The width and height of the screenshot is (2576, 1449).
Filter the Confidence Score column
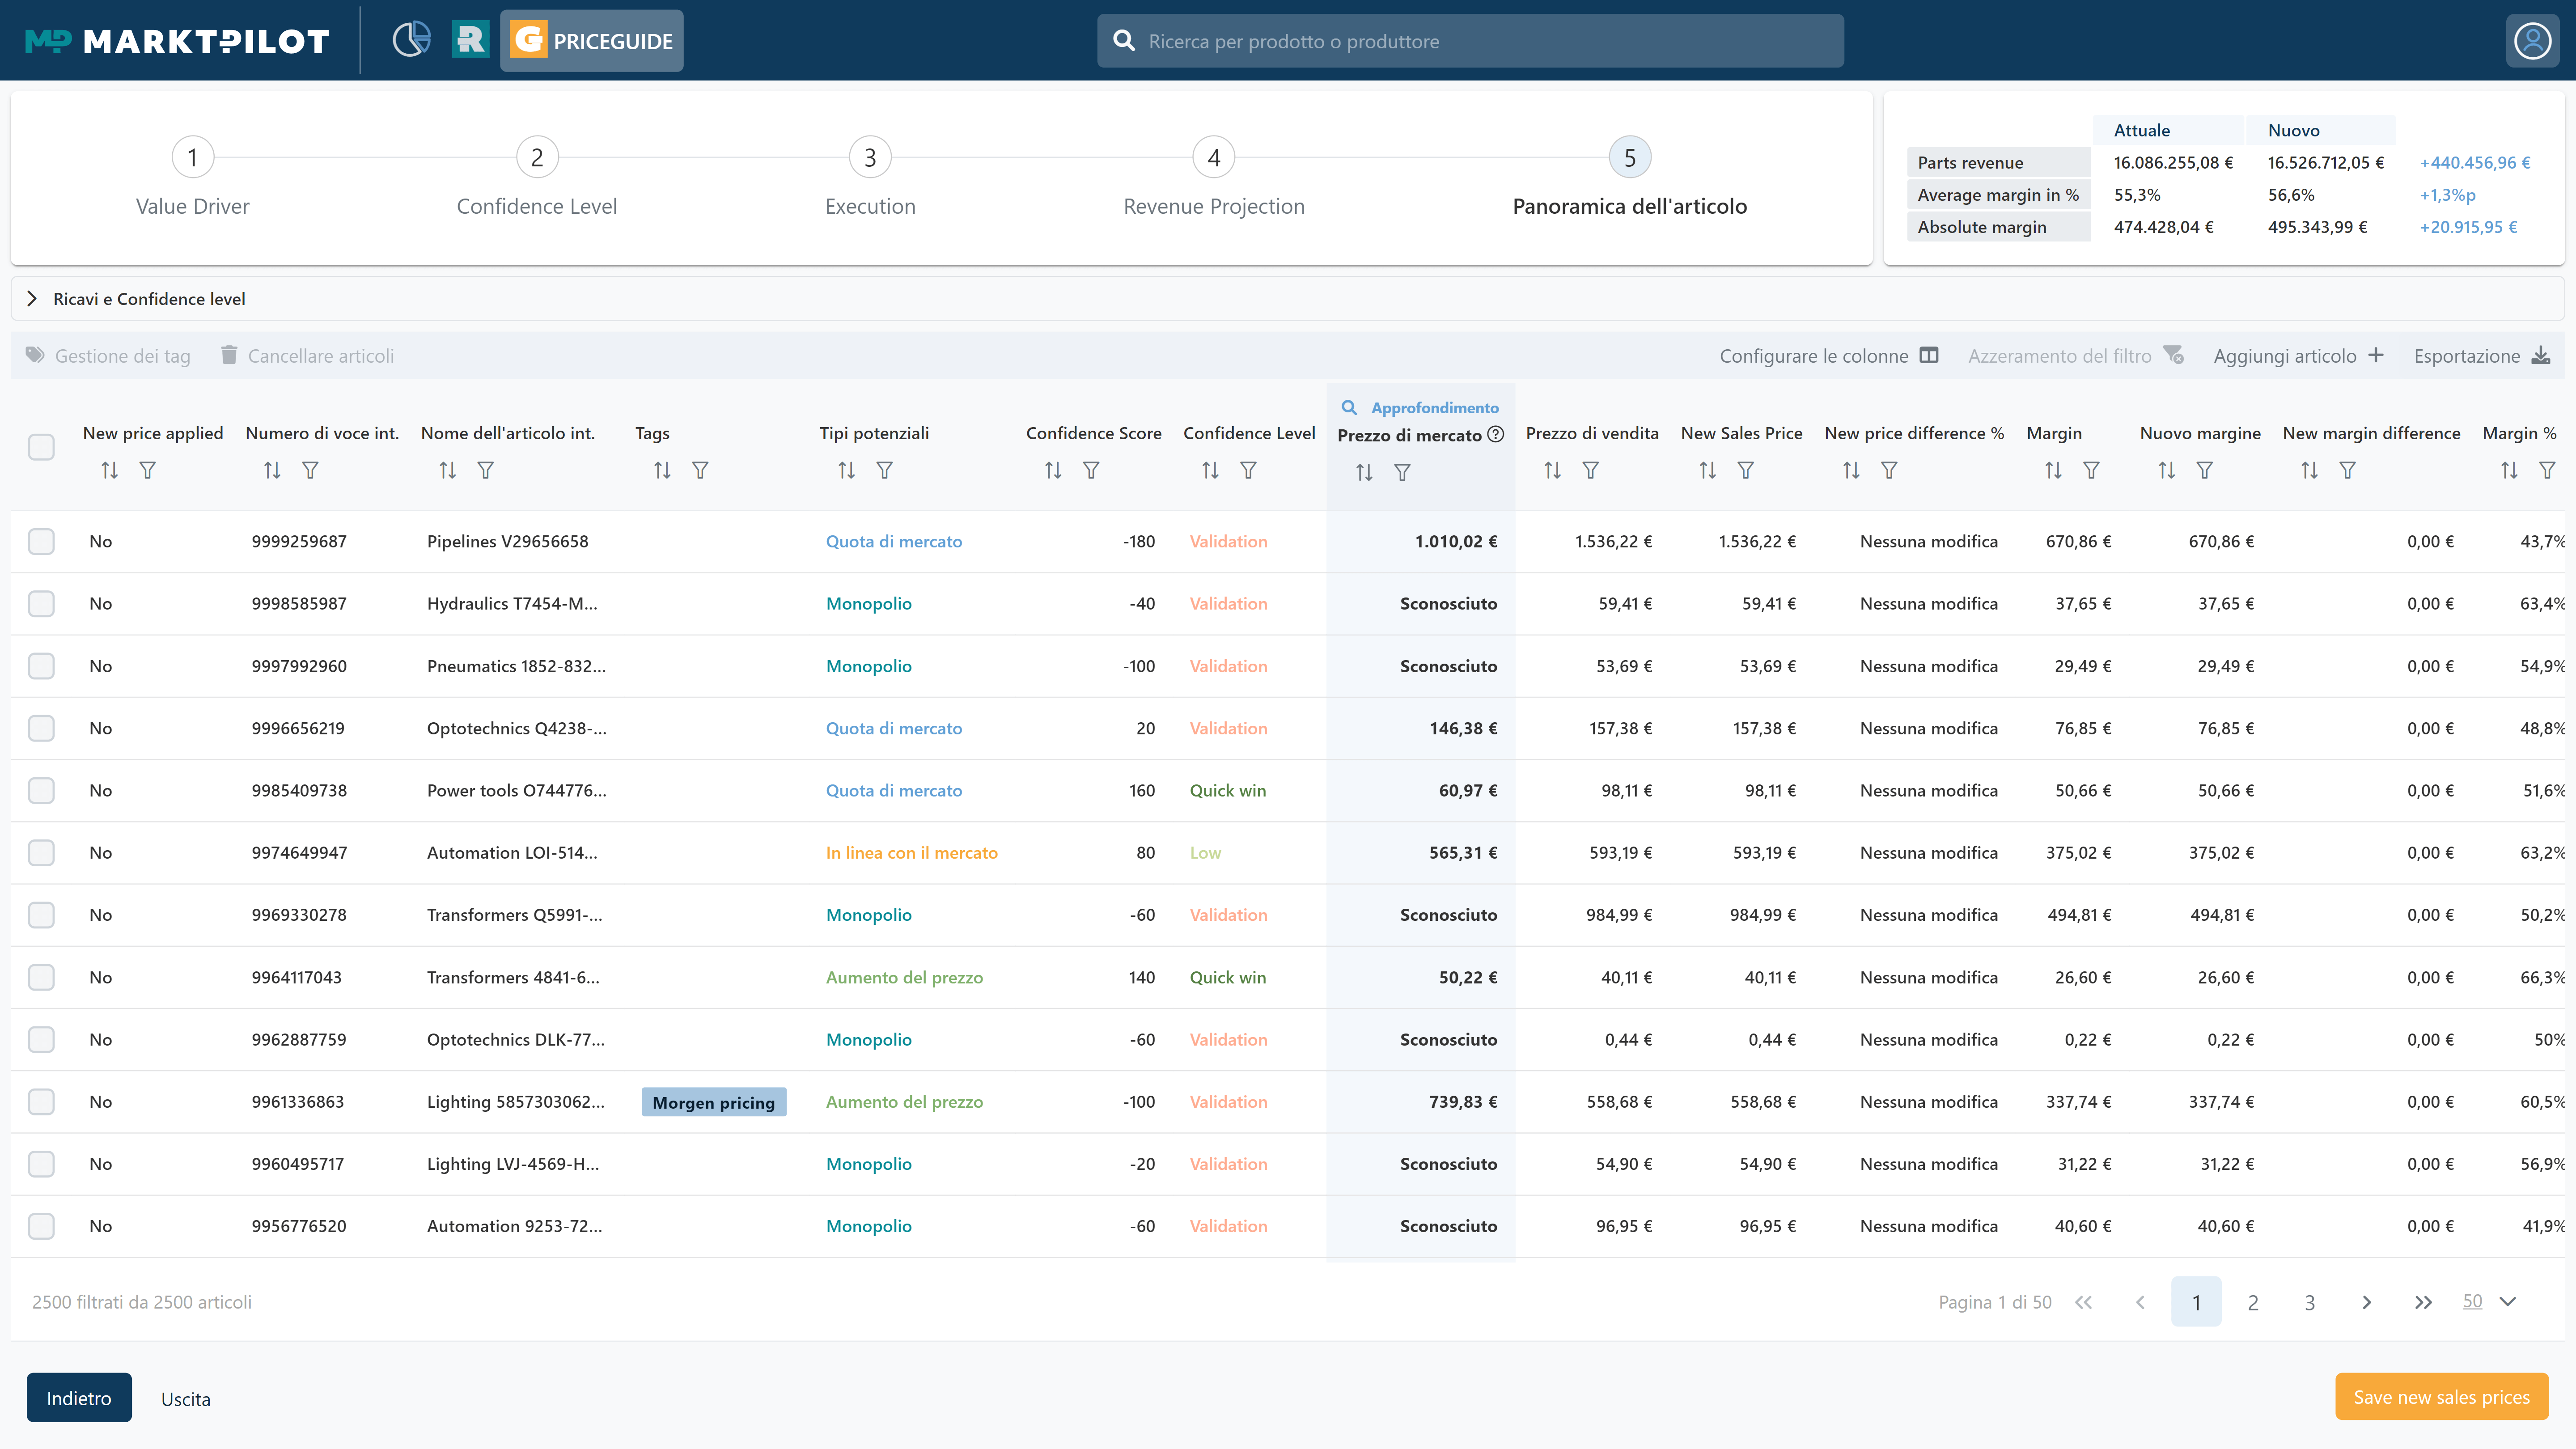1091,470
